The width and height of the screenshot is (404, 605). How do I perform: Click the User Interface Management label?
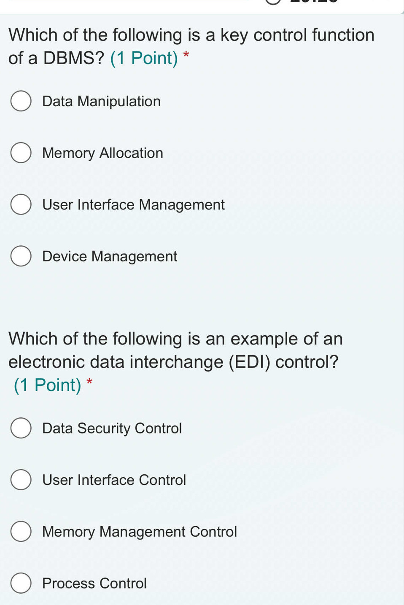pyautogui.click(x=133, y=204)
